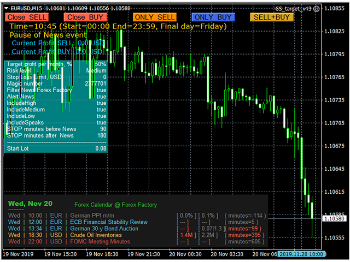Click the GS_target_v43 expert name label
This screenshot has height=262, width=350.
[x=293, y=9]
